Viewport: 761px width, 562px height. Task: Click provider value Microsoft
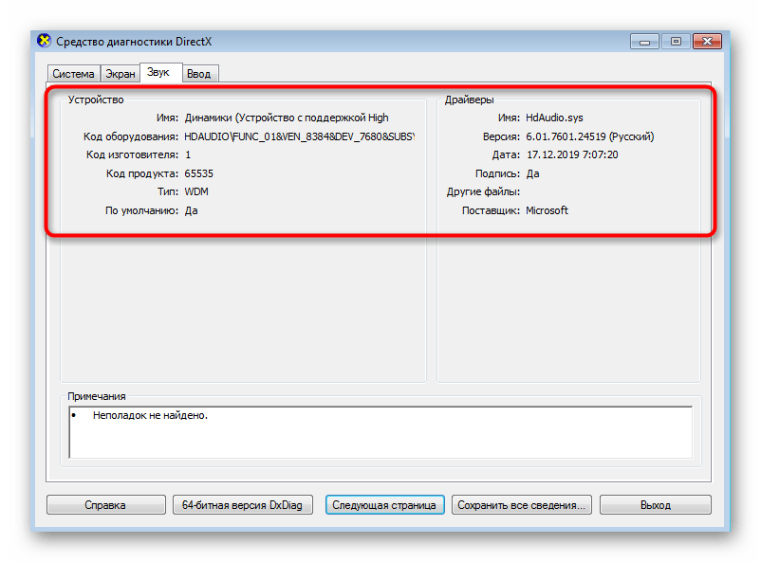547,210
